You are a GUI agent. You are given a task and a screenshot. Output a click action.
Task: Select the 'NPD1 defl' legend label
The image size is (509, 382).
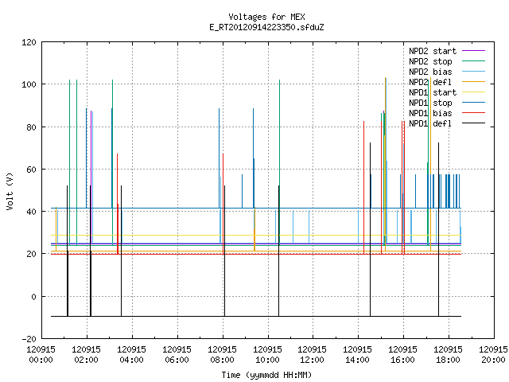(x=430, y=124)
